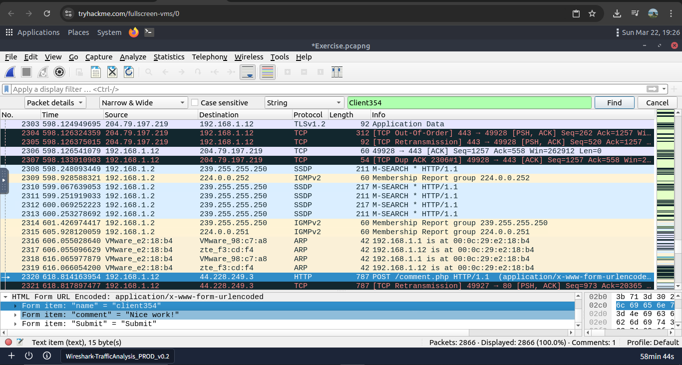The image size is (682, 365).
Task: Click the capture file comment notepad icon
Action: [20, 343]
